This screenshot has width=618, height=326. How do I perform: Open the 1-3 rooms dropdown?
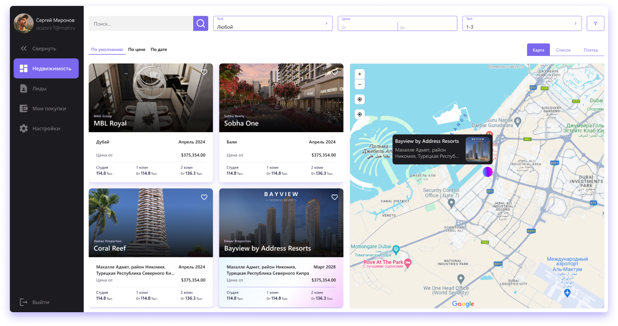(x=522, y=23)
